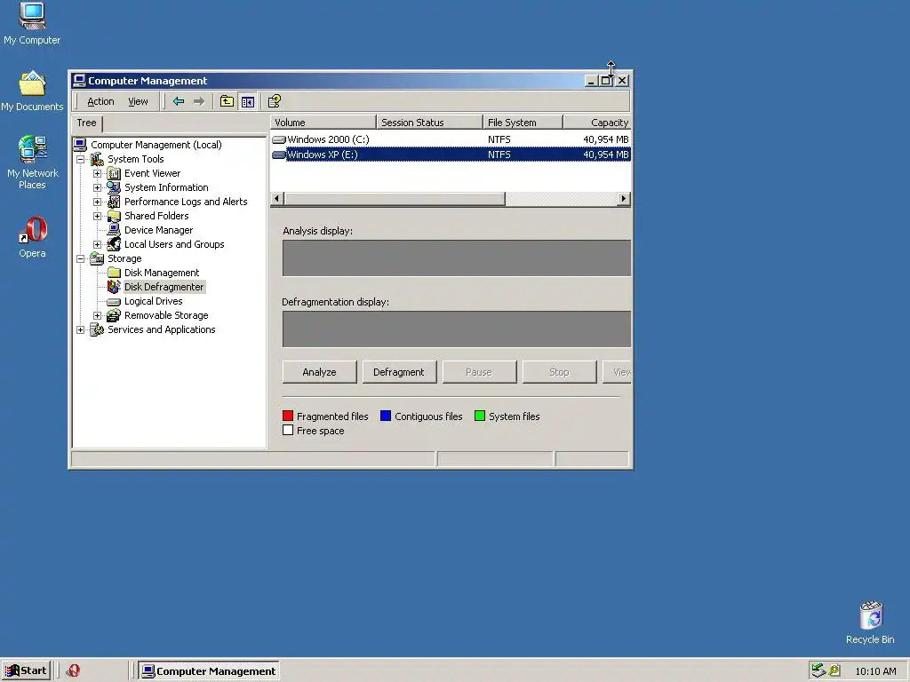Click the drive icon for Windows 2000 (C:)

tap(279, 139)
